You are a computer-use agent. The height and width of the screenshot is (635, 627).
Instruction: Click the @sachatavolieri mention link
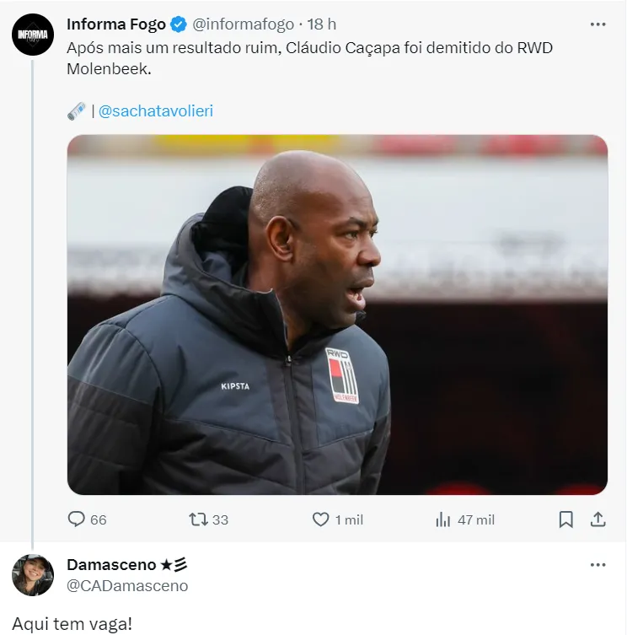pos(156,111)
